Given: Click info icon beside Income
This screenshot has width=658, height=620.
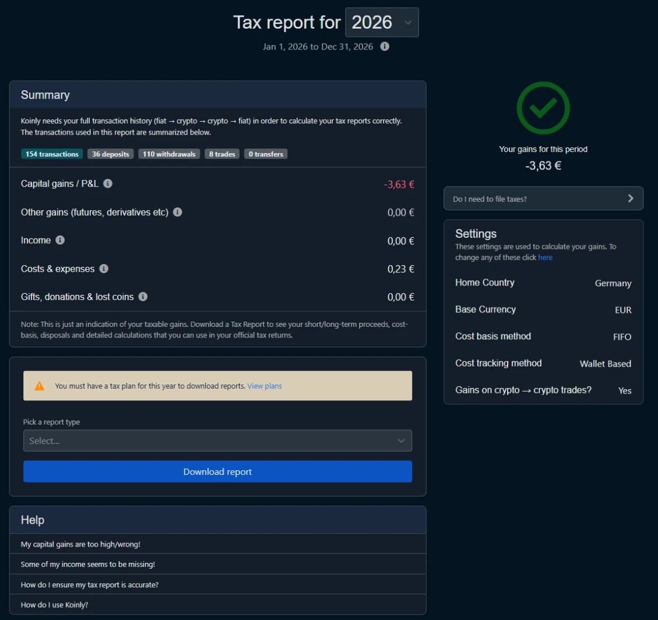Looking at the screenshot, I should click(60, 240).
